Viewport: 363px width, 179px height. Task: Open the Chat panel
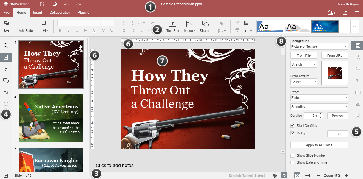point(6,80)
